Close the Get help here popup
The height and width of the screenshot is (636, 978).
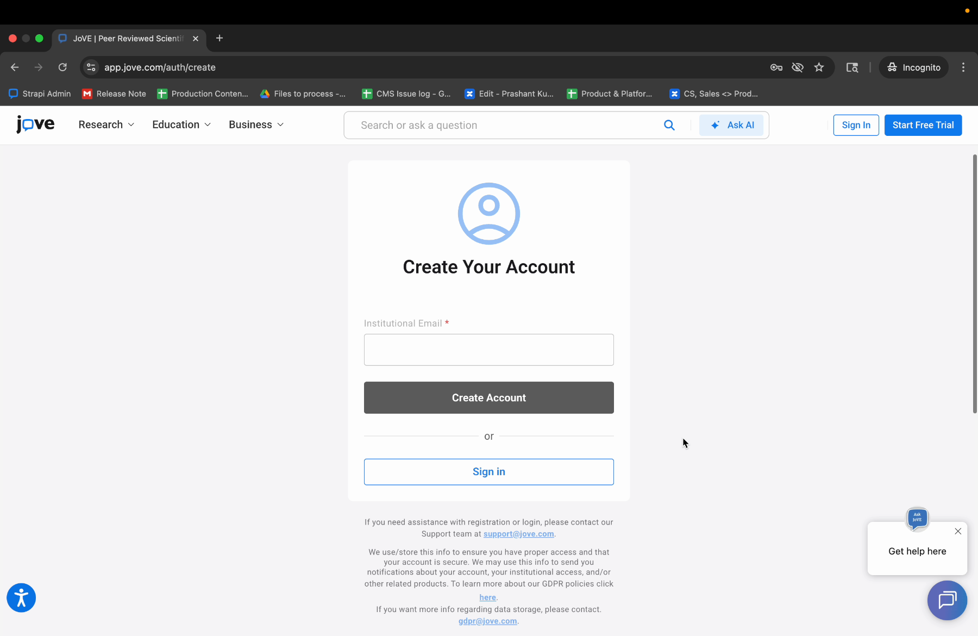pos(958,531)
